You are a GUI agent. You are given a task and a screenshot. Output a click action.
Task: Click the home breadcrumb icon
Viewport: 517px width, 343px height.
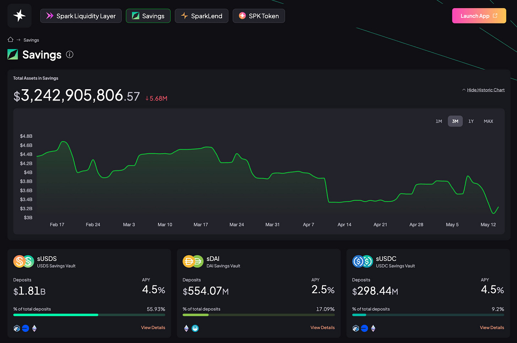(11, 40)
